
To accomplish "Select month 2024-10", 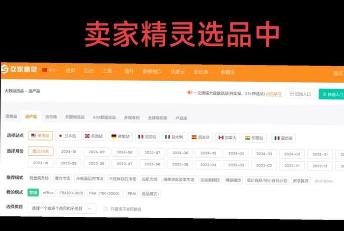I will (x=68, y=151).
